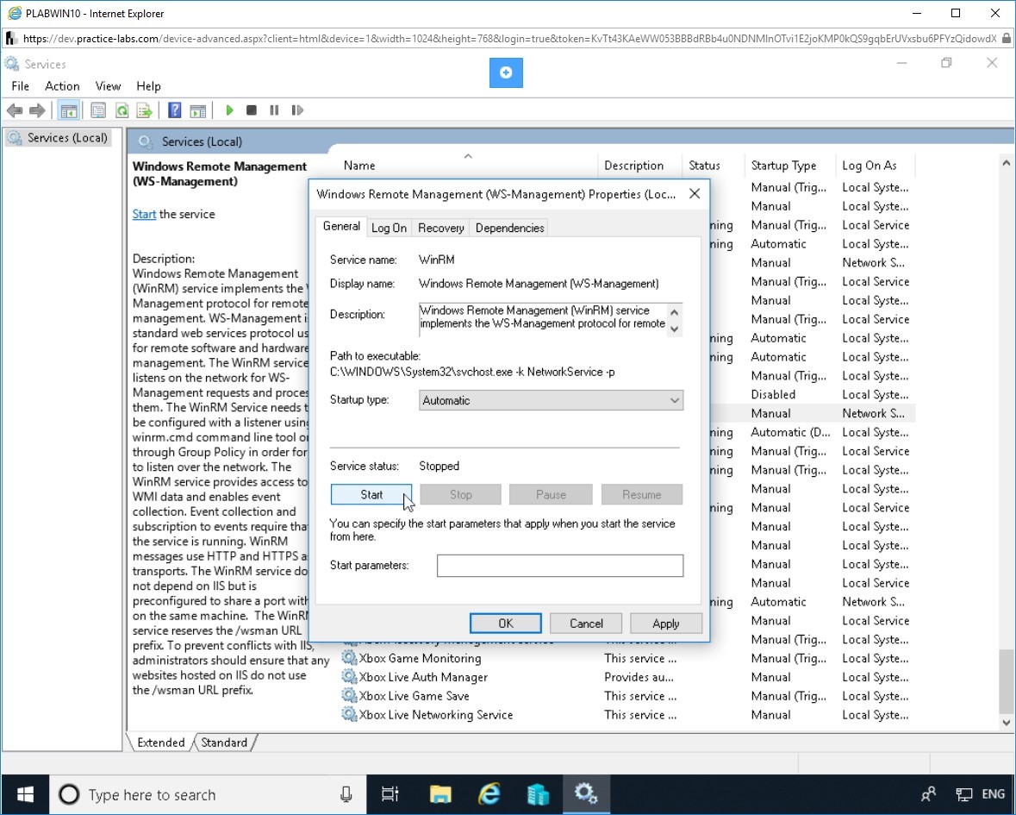
Task: Sort by the Status column header
Action: coord(713,166)
